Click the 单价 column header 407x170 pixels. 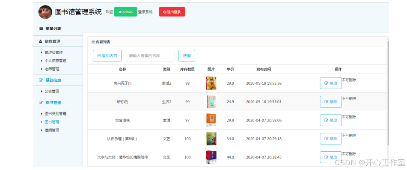(x=230, y=69)
